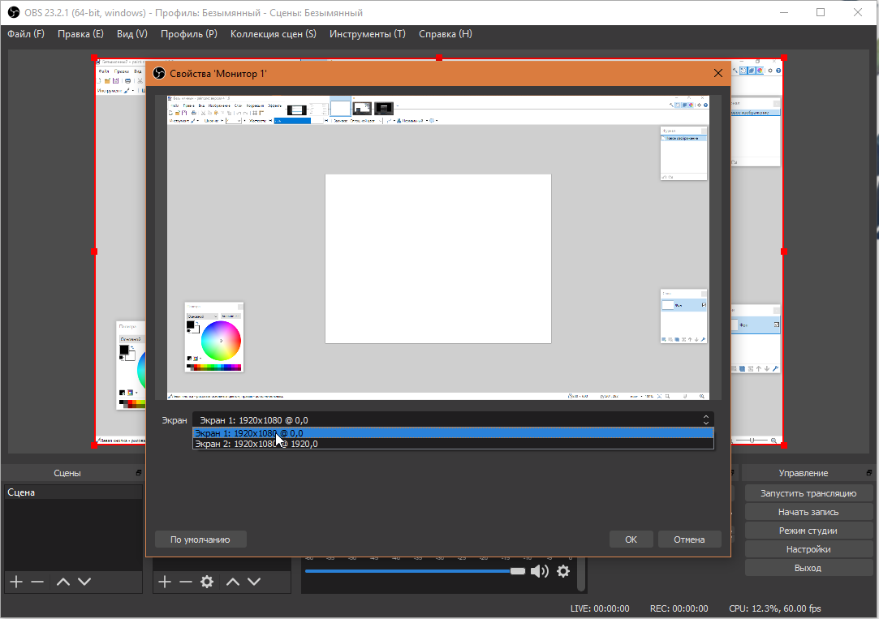This screenshot has height=619, width=879.
Task: Click OK in the properties dialog
Action: coord(631,539)
